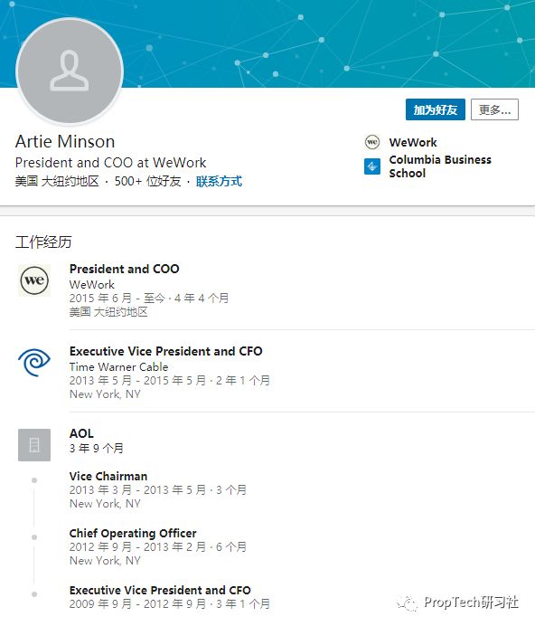This screenshot has width=535, height=626.
Task: Click the headline President and COO at WeWork
Action: click(x=110, y=163)
